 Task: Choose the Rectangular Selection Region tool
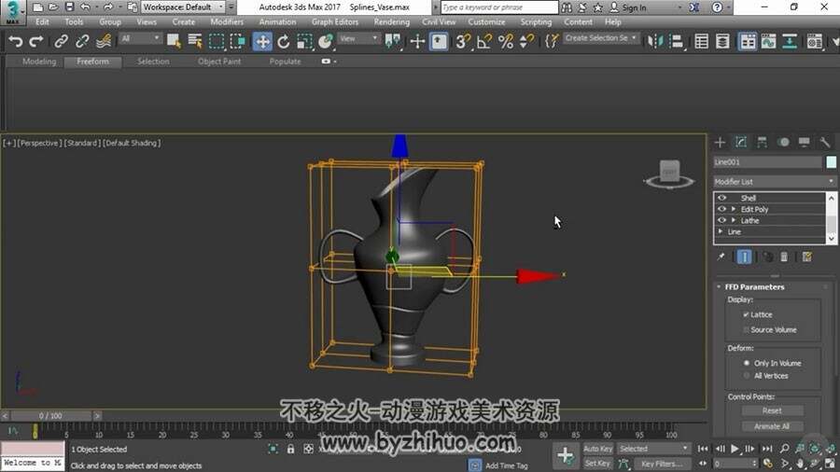[217, 42]
